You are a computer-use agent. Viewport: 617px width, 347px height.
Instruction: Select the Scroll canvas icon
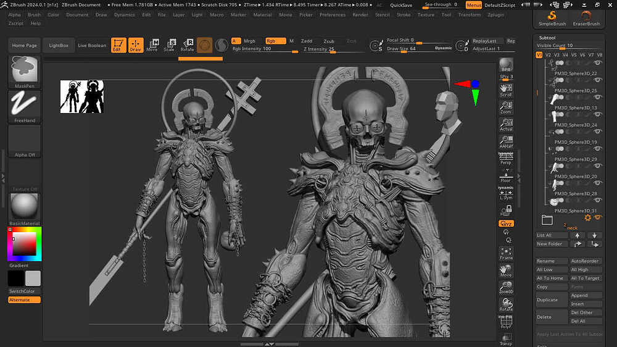(x=506, y=90)
